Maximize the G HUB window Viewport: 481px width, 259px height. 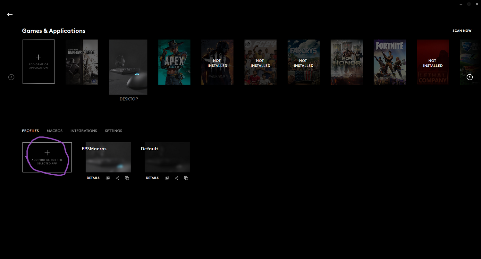[469, 4]
